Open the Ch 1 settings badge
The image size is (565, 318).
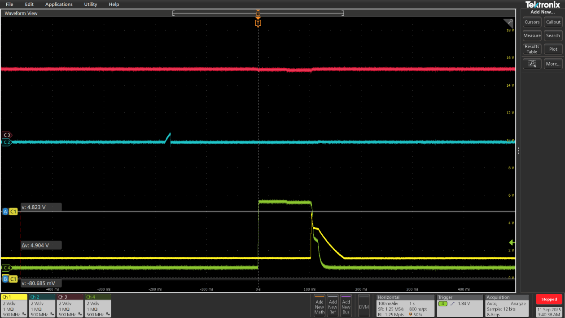click(x=14, y=306)
